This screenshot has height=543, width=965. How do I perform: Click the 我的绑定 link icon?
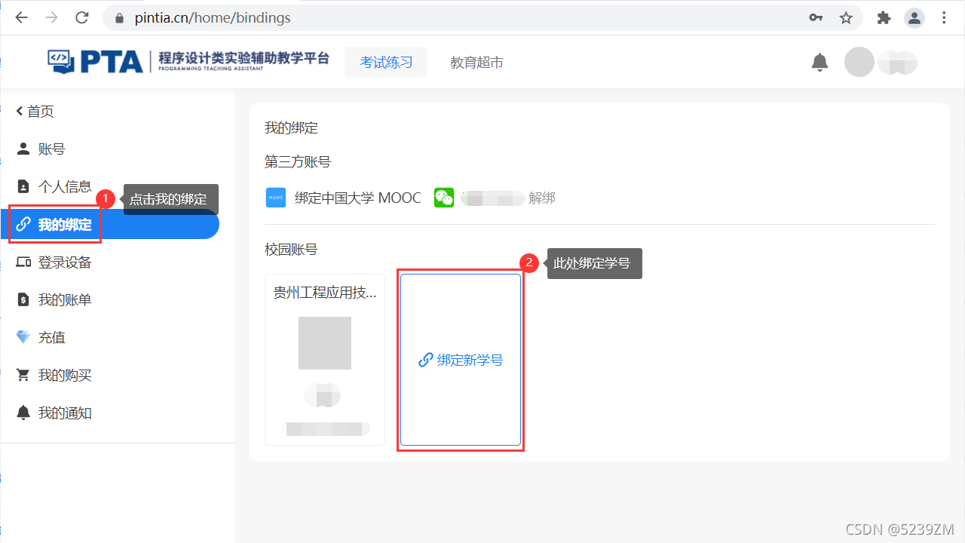[23, 224]
